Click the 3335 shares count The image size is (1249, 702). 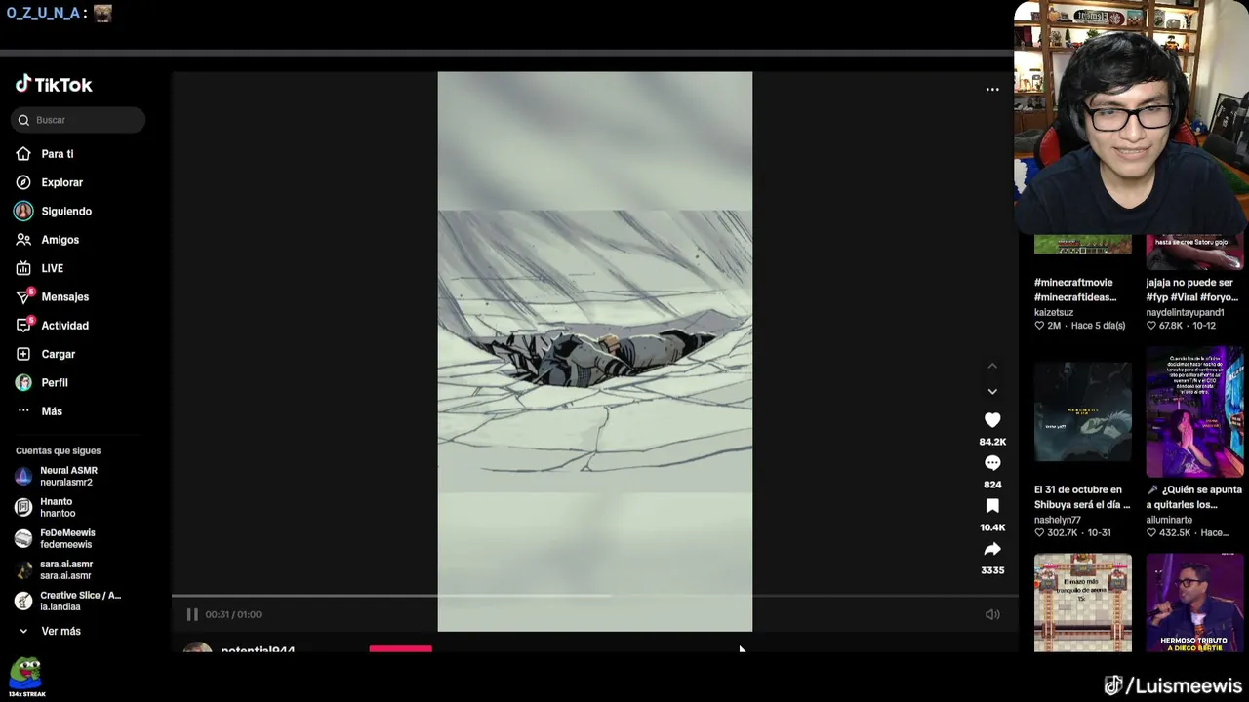click(992, 570)
